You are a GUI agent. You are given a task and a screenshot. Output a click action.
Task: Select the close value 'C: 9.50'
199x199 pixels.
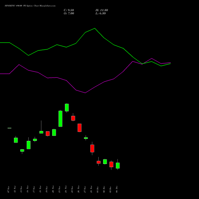(x=69, y=10)
